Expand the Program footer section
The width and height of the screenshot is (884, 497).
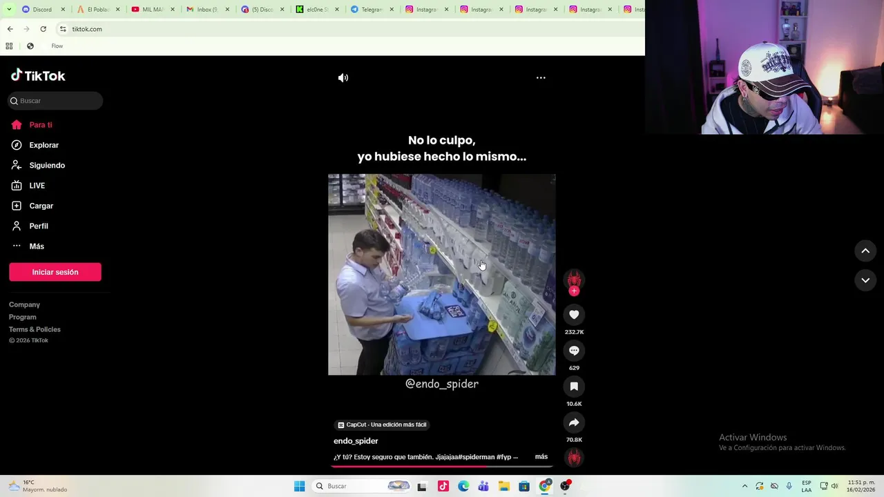[23, 317]
